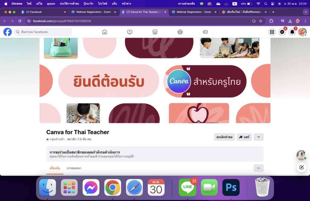Open Messenger app from the Dock
The width and height of the screenshot is (310, 201).
[91, 187]
